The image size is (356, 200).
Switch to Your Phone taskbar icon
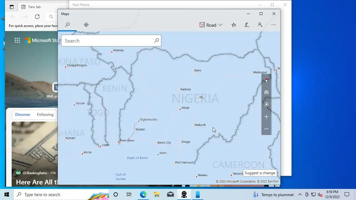click(x=197, y=194)
